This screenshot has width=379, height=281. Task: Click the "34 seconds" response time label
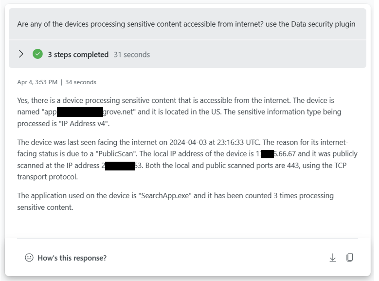tap(81, 82)
